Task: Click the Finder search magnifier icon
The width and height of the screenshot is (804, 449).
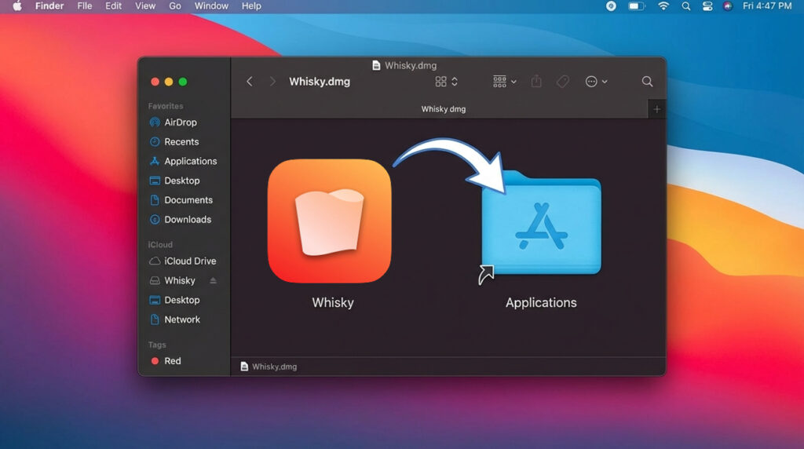Action: 647,82
